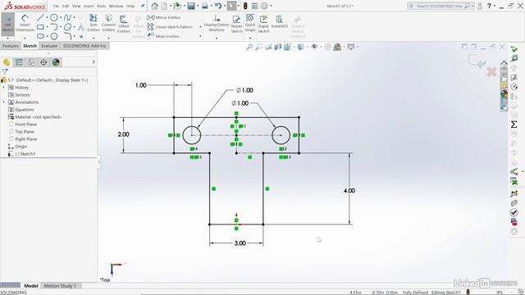Click Move Entities
This screenshot has width=525, height=295.
point(163,36)
